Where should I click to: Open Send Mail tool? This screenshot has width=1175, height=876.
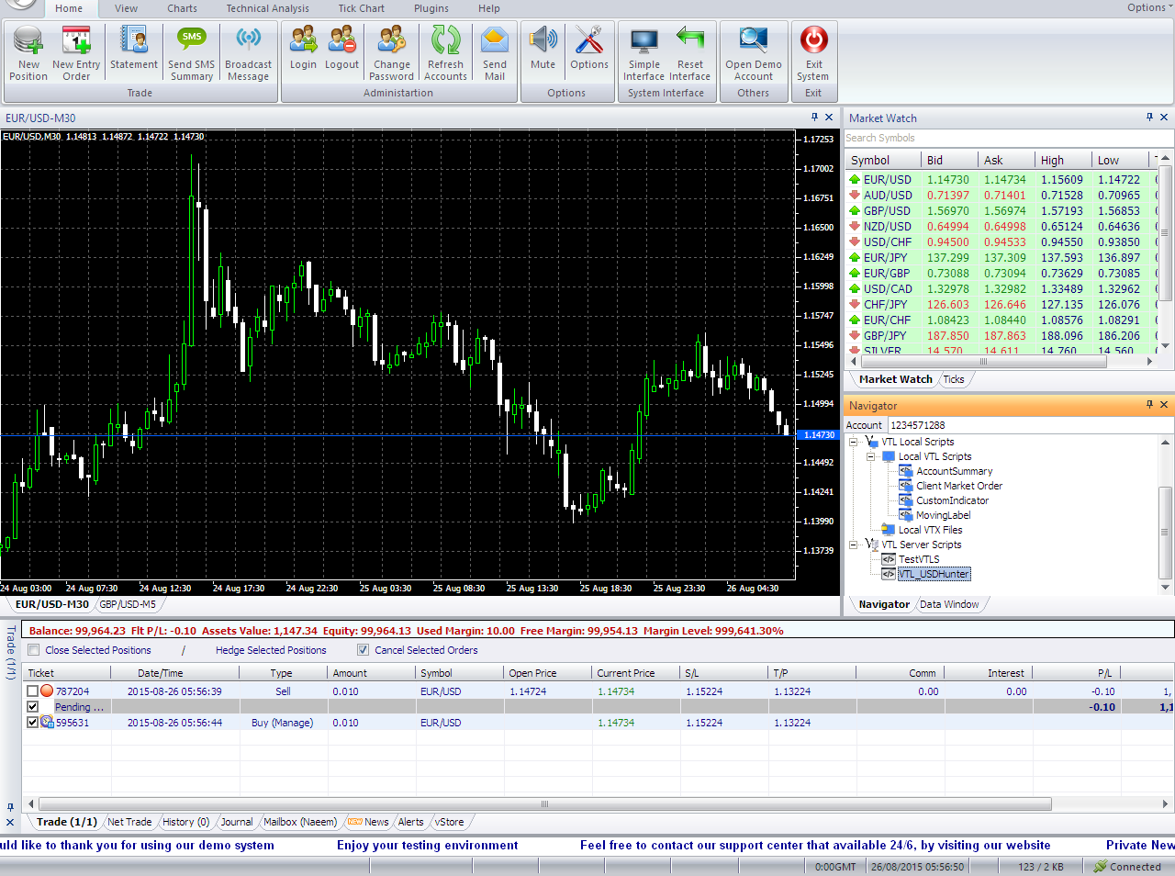(495, 53)
